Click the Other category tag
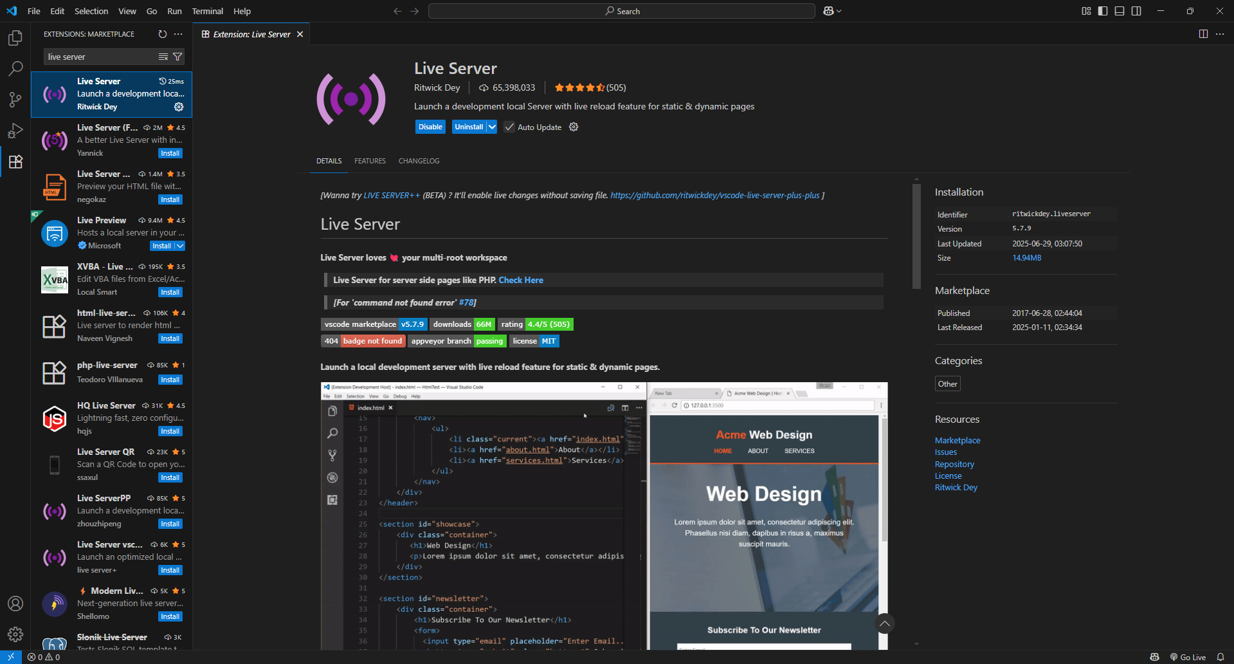 click(x=947, y=383)
